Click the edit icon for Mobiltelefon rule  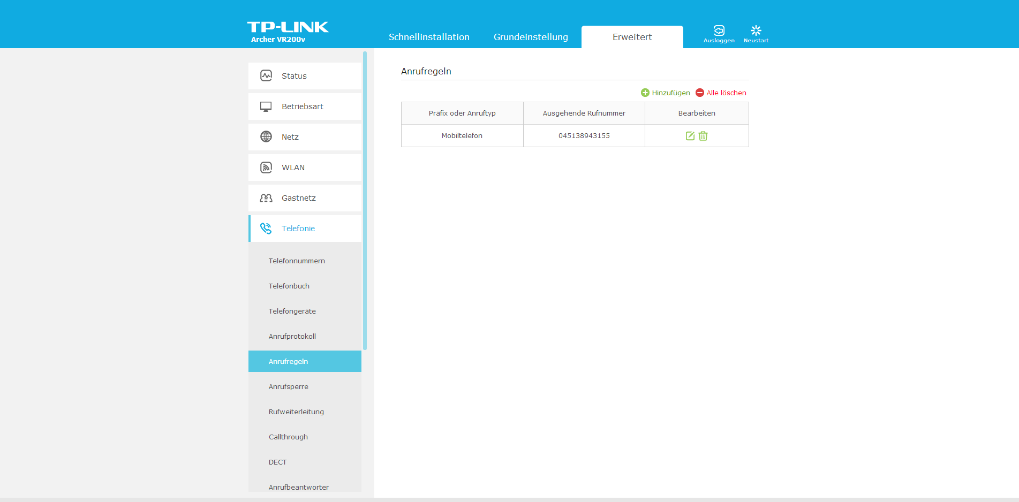[x=690, y=136]
